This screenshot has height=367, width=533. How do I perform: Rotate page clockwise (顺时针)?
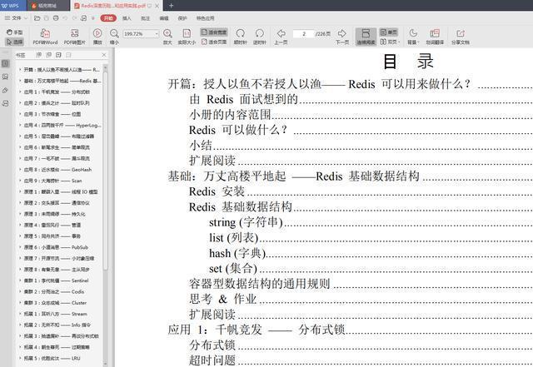pos(241,37)
